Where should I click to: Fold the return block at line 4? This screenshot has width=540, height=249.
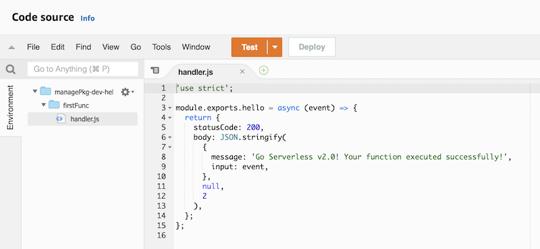tap(170, 118)
